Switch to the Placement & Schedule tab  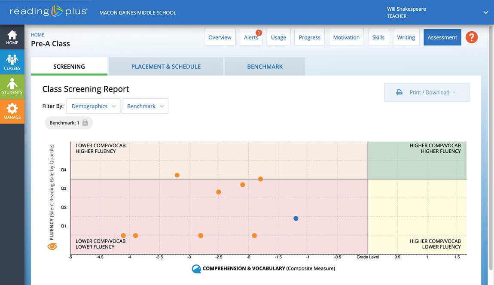tap(166, 67)
